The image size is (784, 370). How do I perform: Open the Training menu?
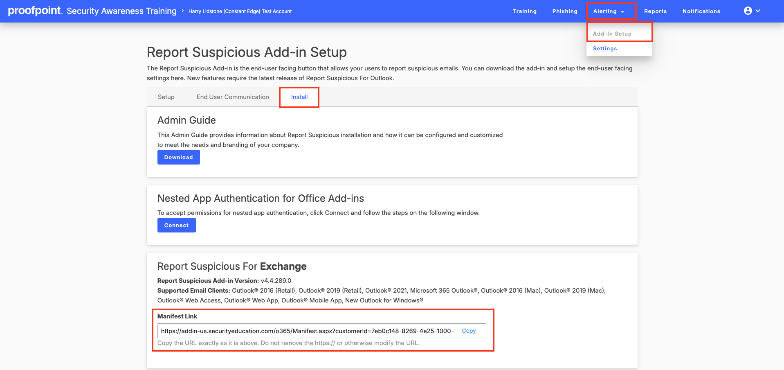(525, 11)
